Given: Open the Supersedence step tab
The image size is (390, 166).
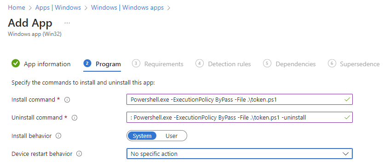Looking at the screenshot, I should 354,64.
